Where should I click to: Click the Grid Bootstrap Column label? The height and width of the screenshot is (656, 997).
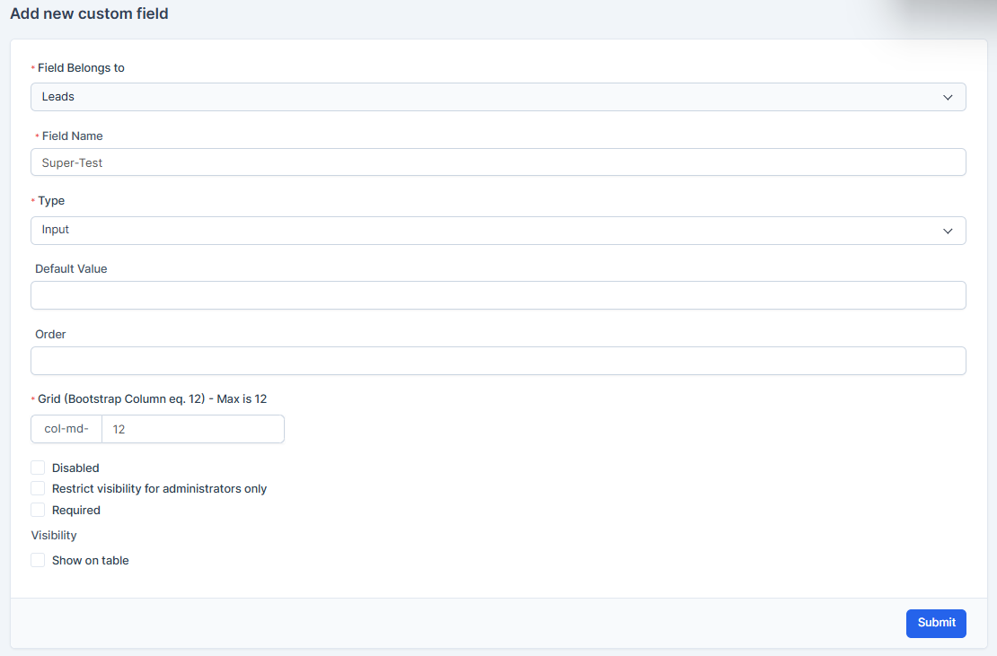[x=152, y=398]
